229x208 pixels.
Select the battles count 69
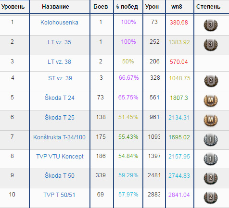pos(101,195)
